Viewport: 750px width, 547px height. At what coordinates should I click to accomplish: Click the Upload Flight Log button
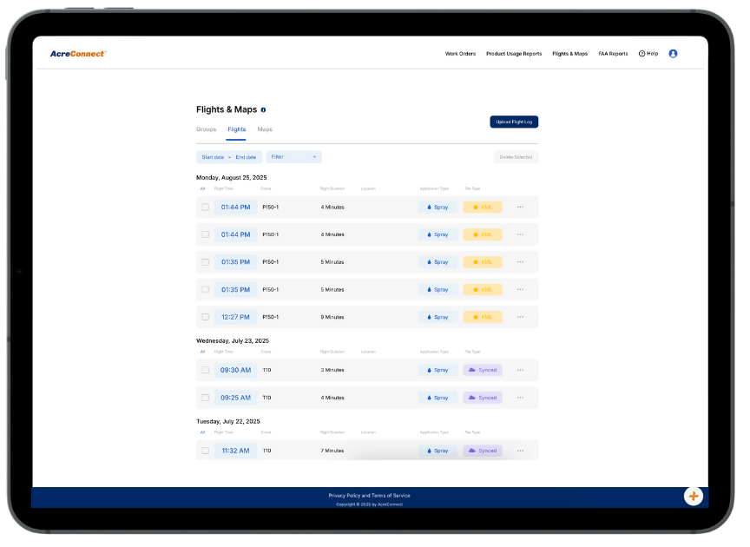pos(514,122)
